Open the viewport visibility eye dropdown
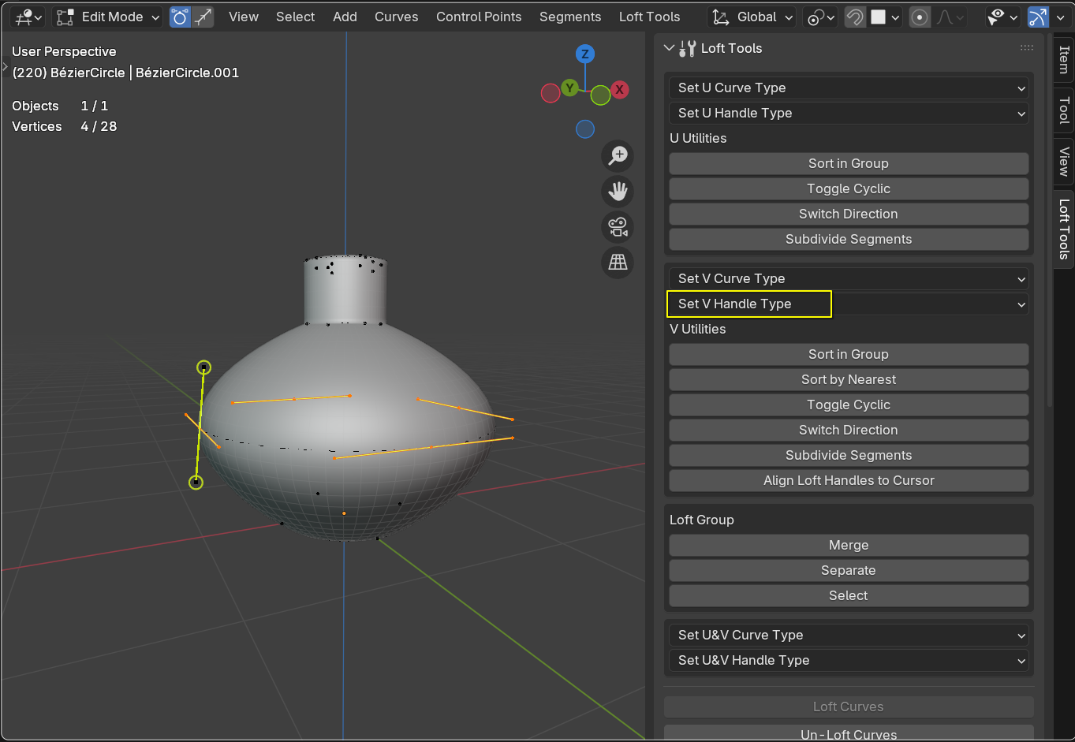1075x742 pixels. (x=1002, y=17)
